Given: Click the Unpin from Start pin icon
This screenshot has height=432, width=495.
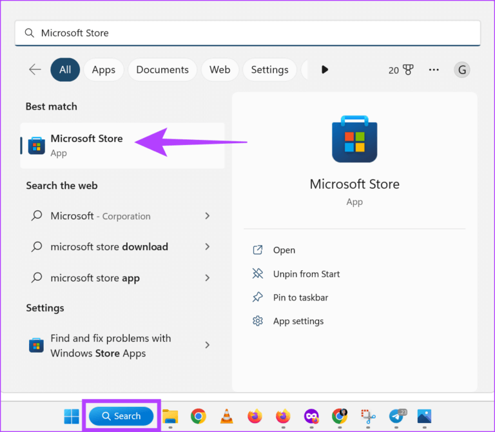Looking at the screenshot, I should point(258,273).
